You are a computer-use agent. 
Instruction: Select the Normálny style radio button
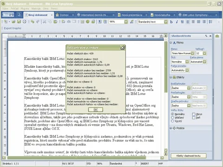(172, 114)
